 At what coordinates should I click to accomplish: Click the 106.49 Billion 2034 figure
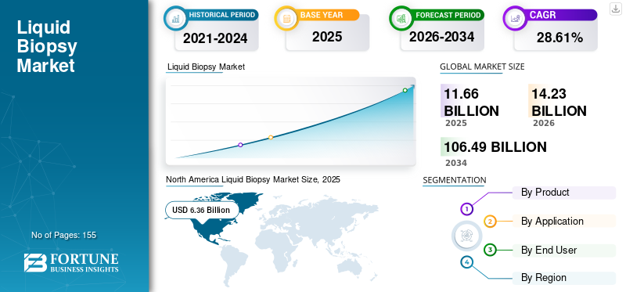click(x=495, y=153)
